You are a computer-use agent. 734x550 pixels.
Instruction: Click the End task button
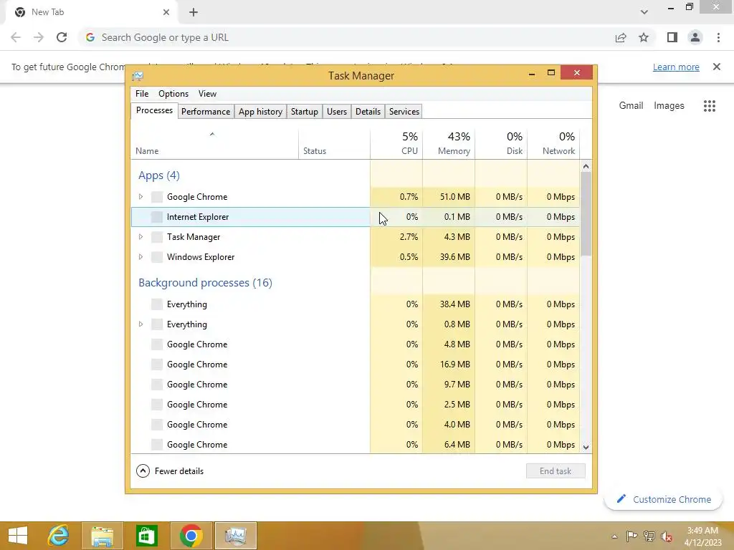(x=556, y=471)
